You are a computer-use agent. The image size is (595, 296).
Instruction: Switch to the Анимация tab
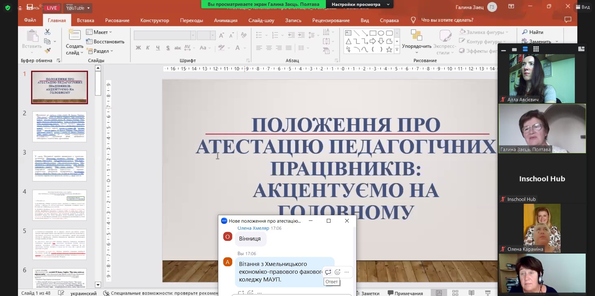coord(225,20)
